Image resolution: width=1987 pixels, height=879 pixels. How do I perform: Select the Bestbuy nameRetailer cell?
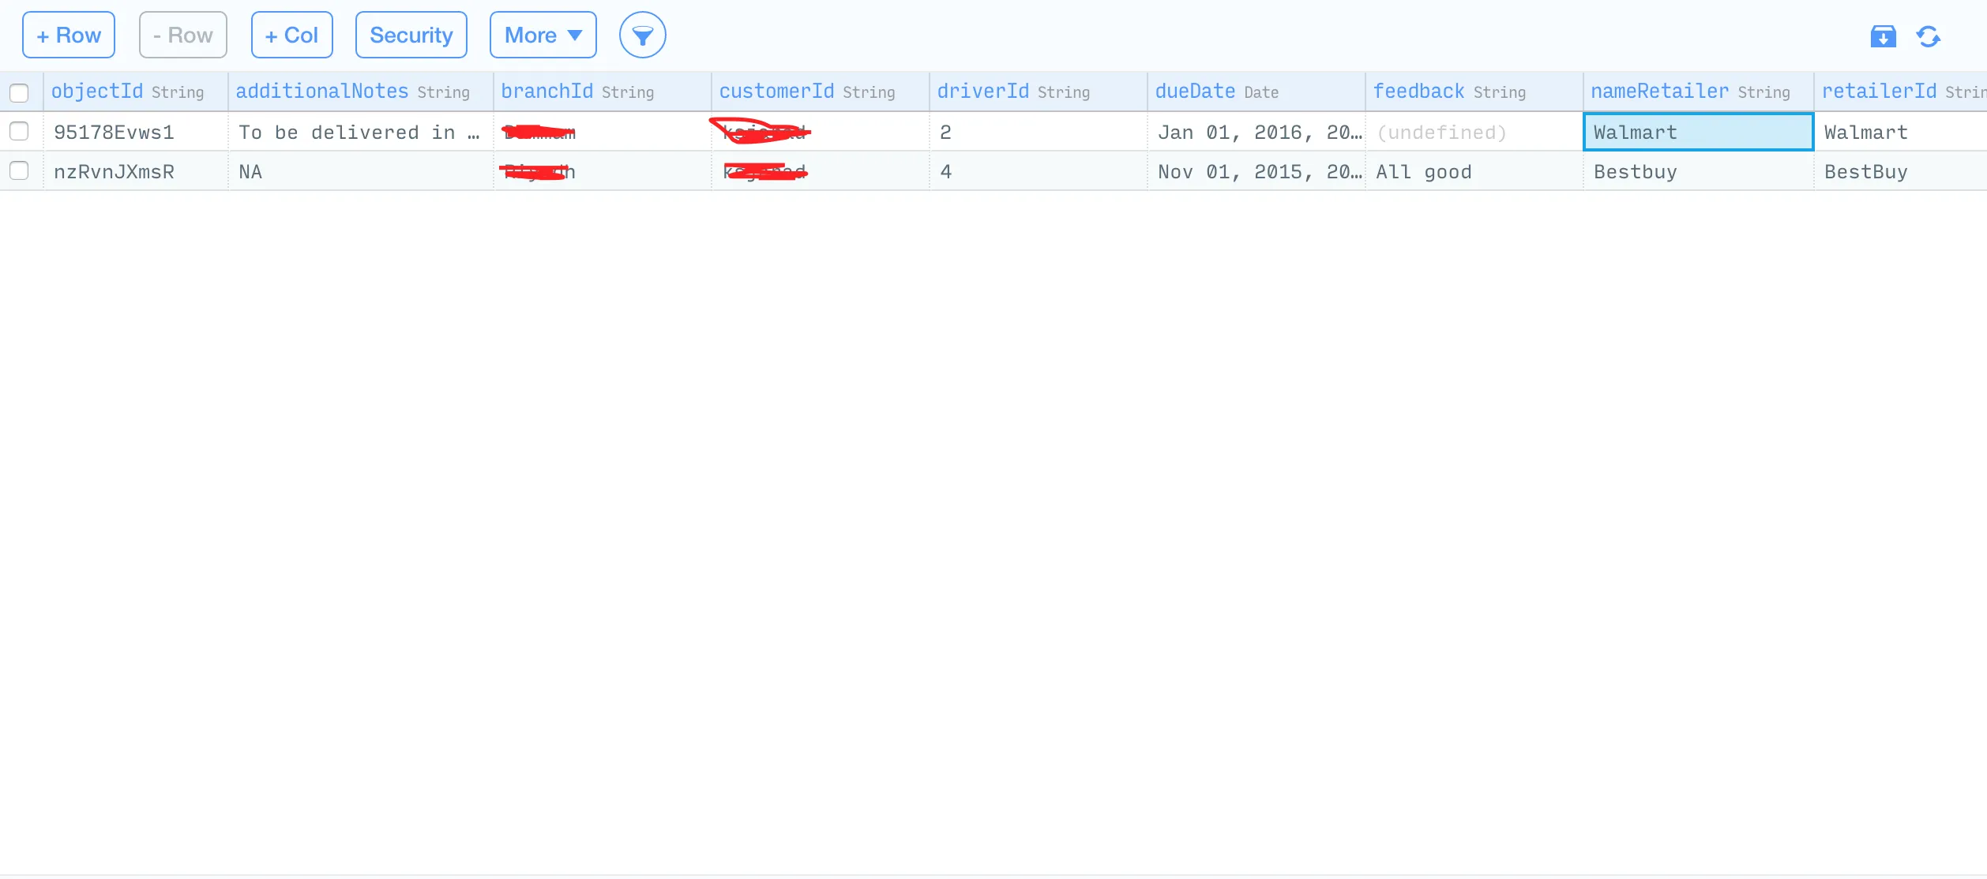coord(1698,172)
